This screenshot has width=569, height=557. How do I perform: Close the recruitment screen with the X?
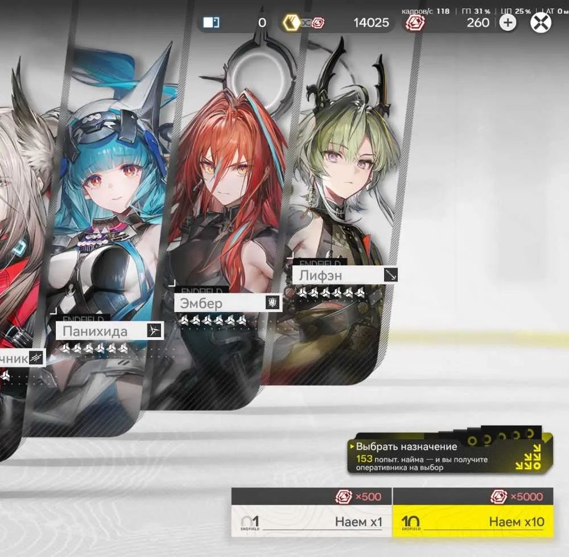[x=541, y=23]
